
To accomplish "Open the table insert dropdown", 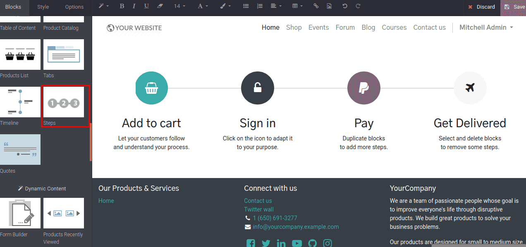I will (x=297, y=6).
